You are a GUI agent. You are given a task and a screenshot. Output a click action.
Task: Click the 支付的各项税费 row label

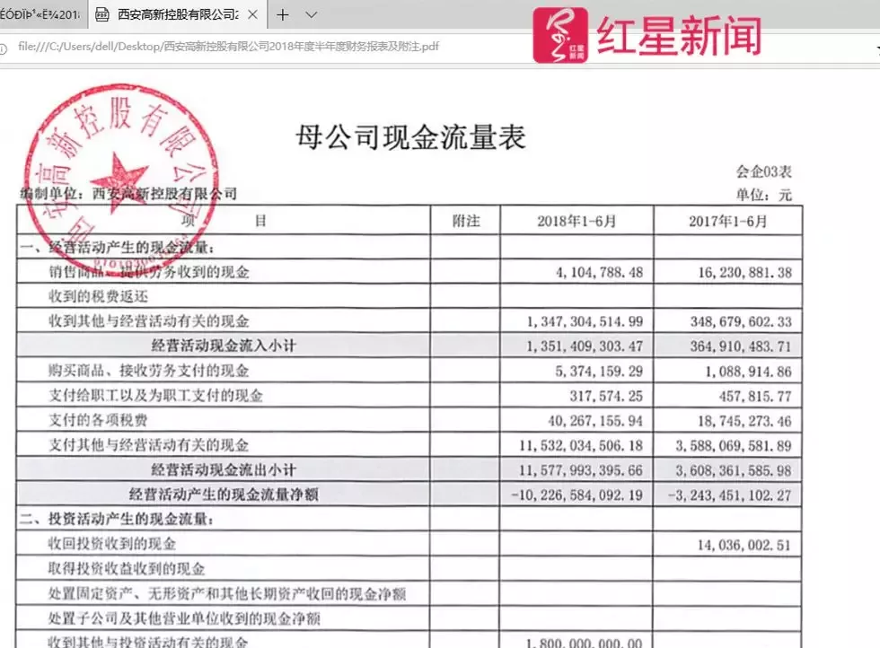pos(98,420)
